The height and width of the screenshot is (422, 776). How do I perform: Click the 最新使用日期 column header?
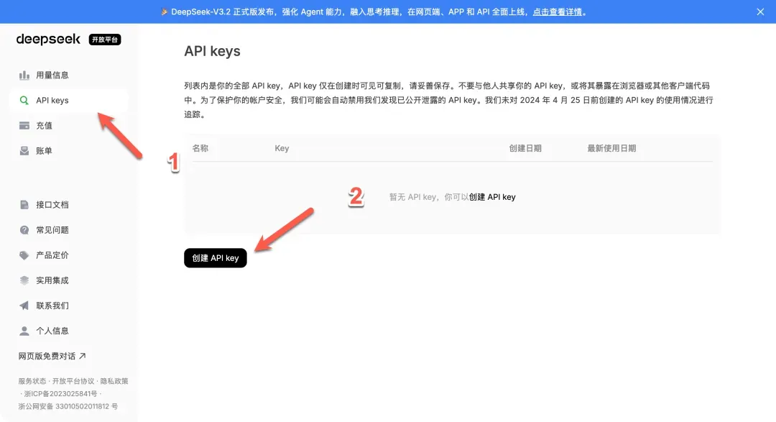pos(611,148)
